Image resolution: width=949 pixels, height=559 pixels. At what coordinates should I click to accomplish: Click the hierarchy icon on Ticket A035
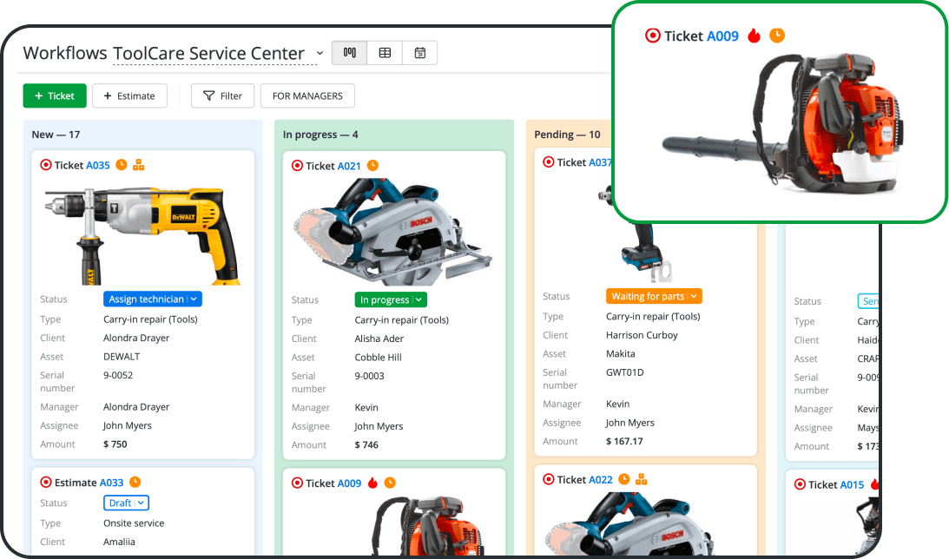tap(138, 165)
